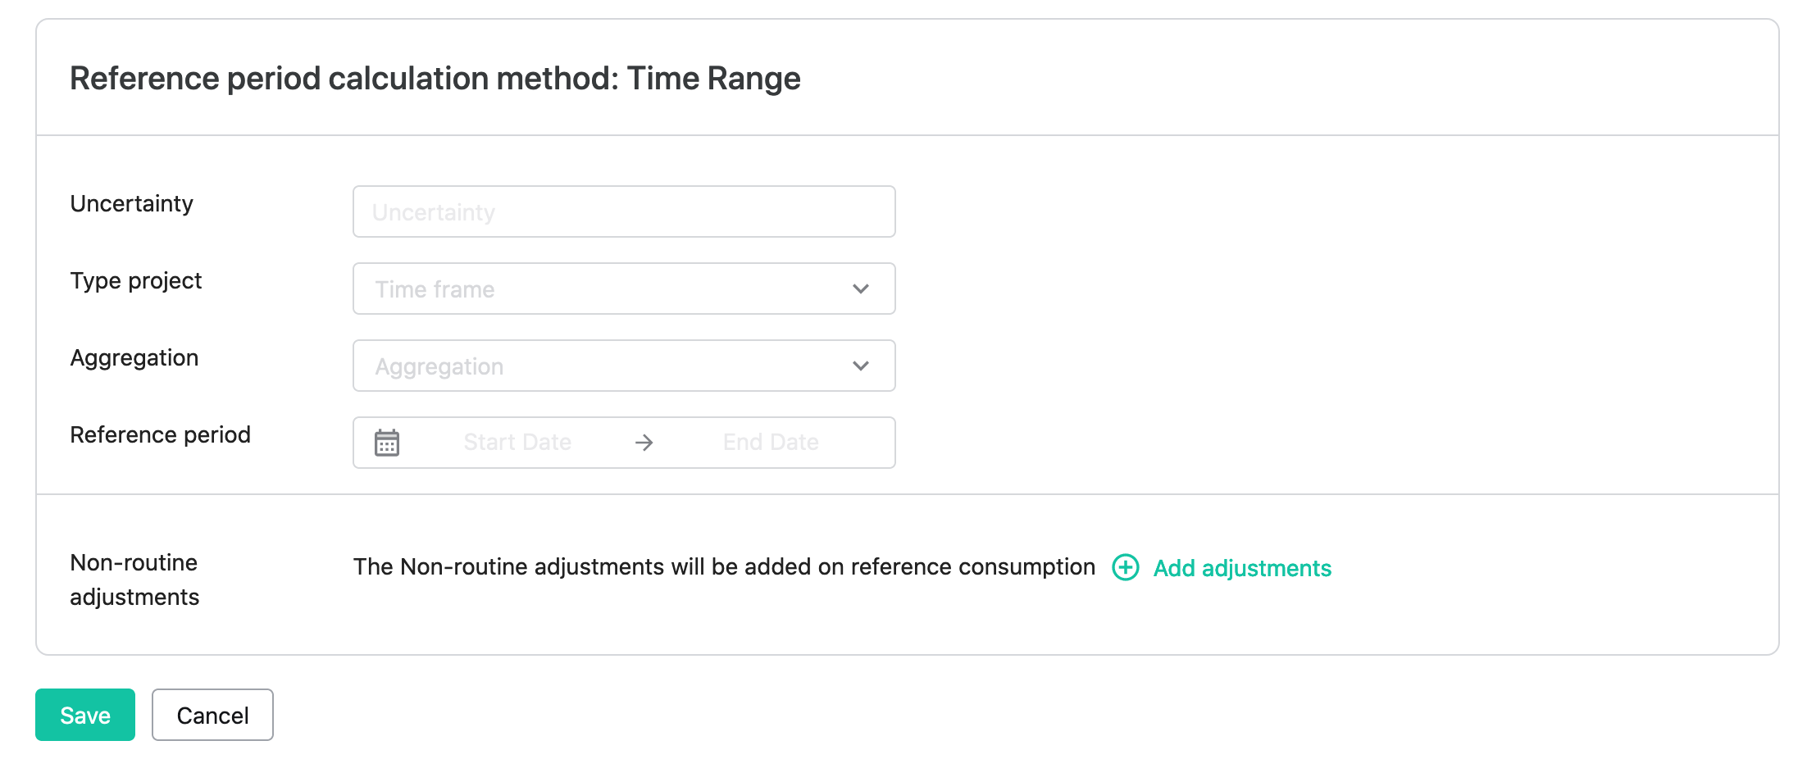Image resolution: width=1807 pixels, height=759 pixels.
Task: Select the End Date field
Action: tap(771, 443)
